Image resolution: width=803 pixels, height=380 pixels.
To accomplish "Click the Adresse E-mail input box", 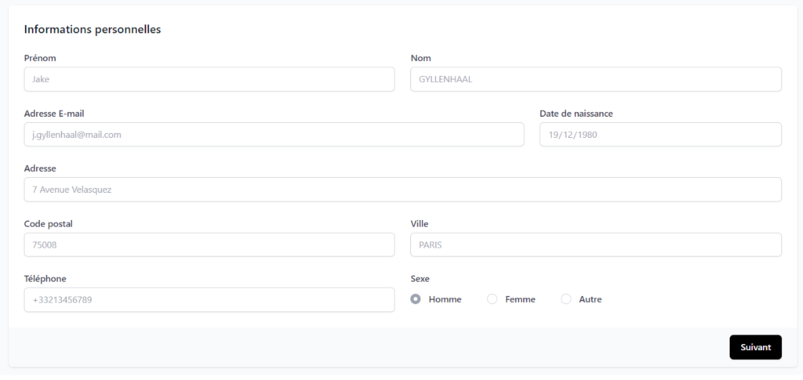I will pos(274,135).
